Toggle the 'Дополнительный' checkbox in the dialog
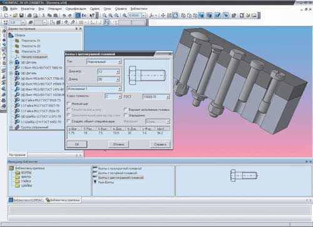 click(x=68, y=115)
